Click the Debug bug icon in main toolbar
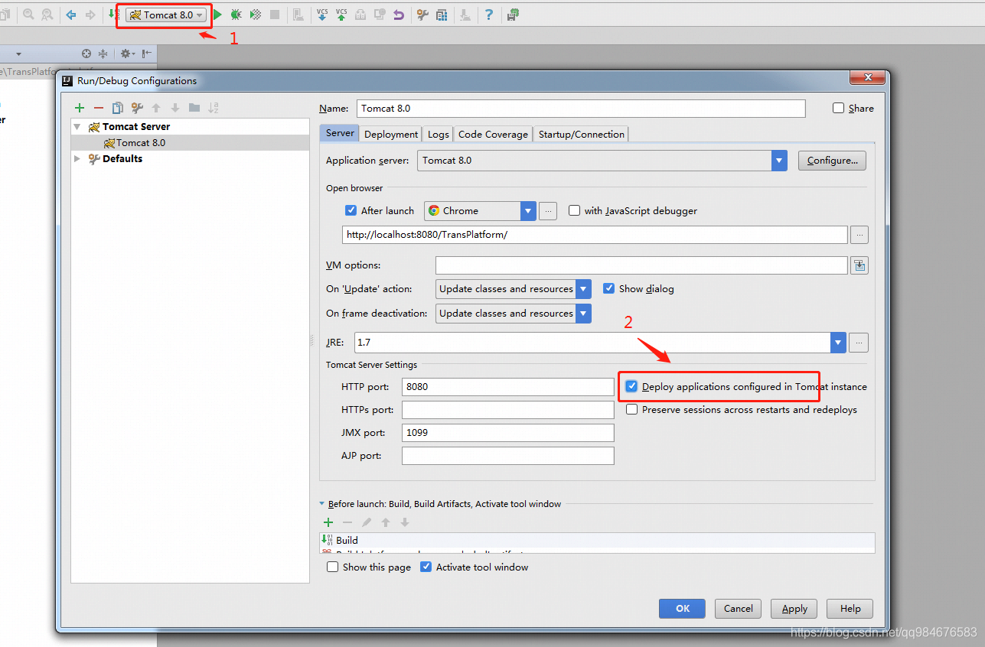The width and height of the screenshot is (985, 647). (x=236, y=15)
